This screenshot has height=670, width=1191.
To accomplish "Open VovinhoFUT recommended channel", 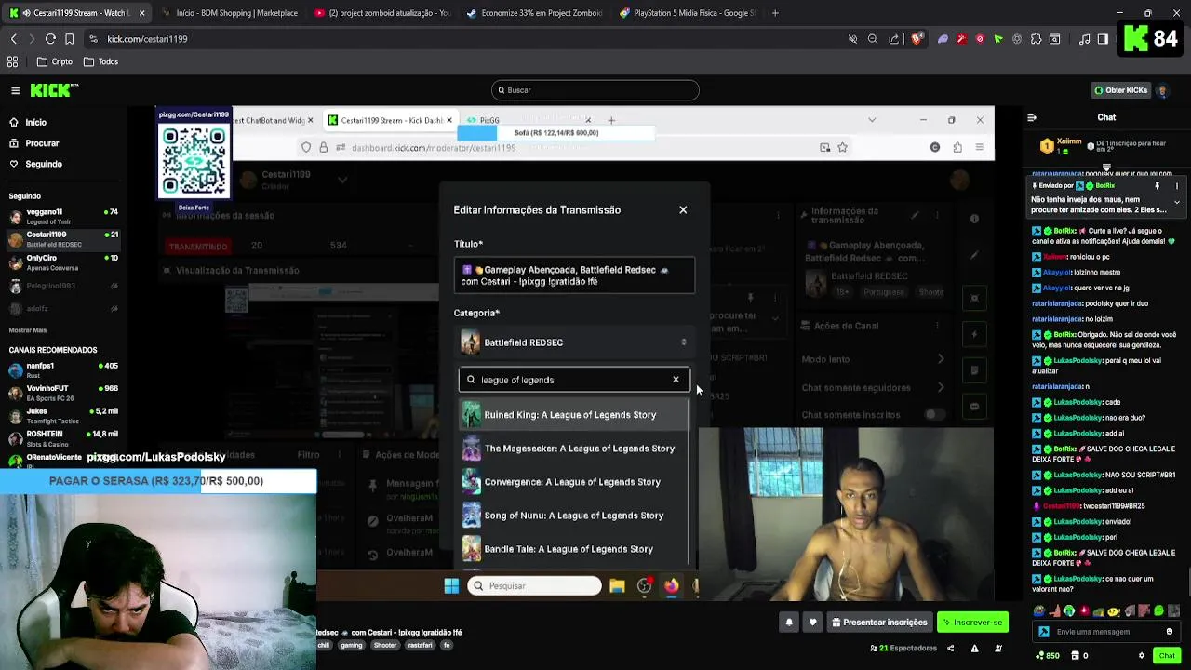I will [63, 392].
